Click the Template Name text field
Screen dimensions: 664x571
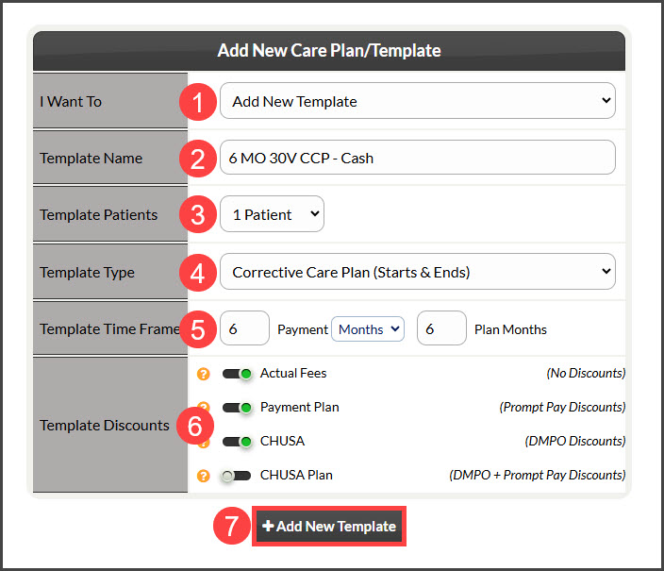pyautogui.click(x=418, y=158)
